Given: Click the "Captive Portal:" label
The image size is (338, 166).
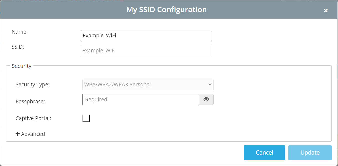Looking at the screenshot, I should tap(33, 118).
